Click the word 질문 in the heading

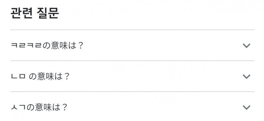[x=48, y=13]
